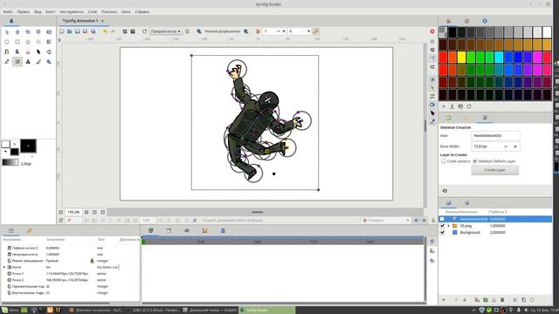The width and height of the screenshot is (559, 314).
Task: Click the Redo arrow icon
Action: tap(113, 31)
